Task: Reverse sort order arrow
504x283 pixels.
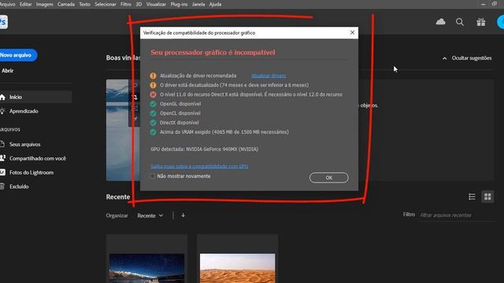Action: click(183, 215)
